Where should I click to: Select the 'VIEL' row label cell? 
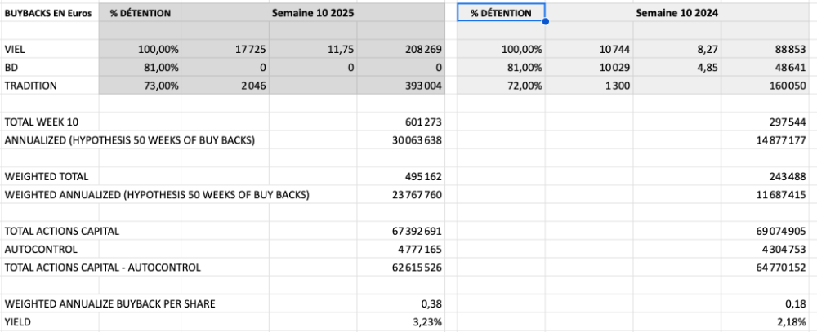point(49,50)
